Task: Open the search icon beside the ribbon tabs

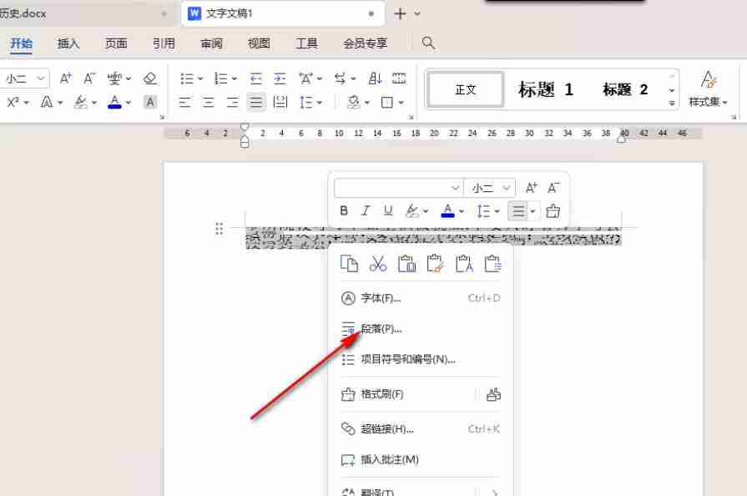Action: pyautogui.click(x=428, y=43)
